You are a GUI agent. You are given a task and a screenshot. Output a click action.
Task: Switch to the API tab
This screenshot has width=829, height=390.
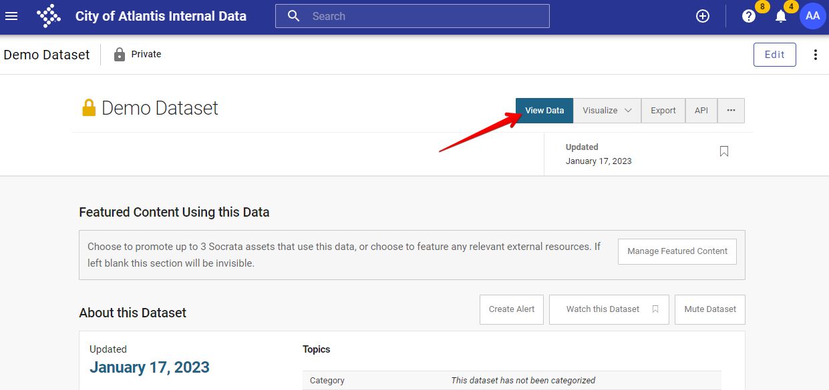click(x=701, y=110)
